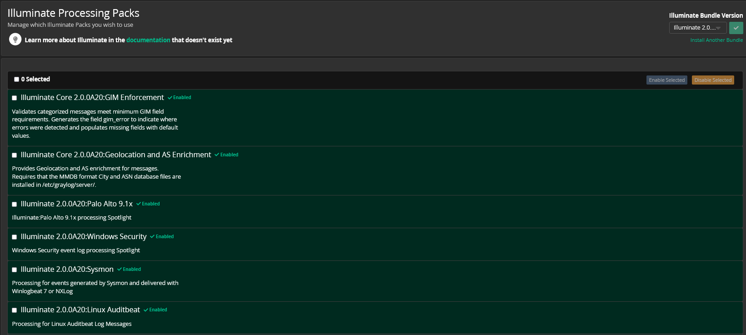Click Palo Alto 9.1x processing Spotlight description
746x335 pixels.
tap(72, 217)
